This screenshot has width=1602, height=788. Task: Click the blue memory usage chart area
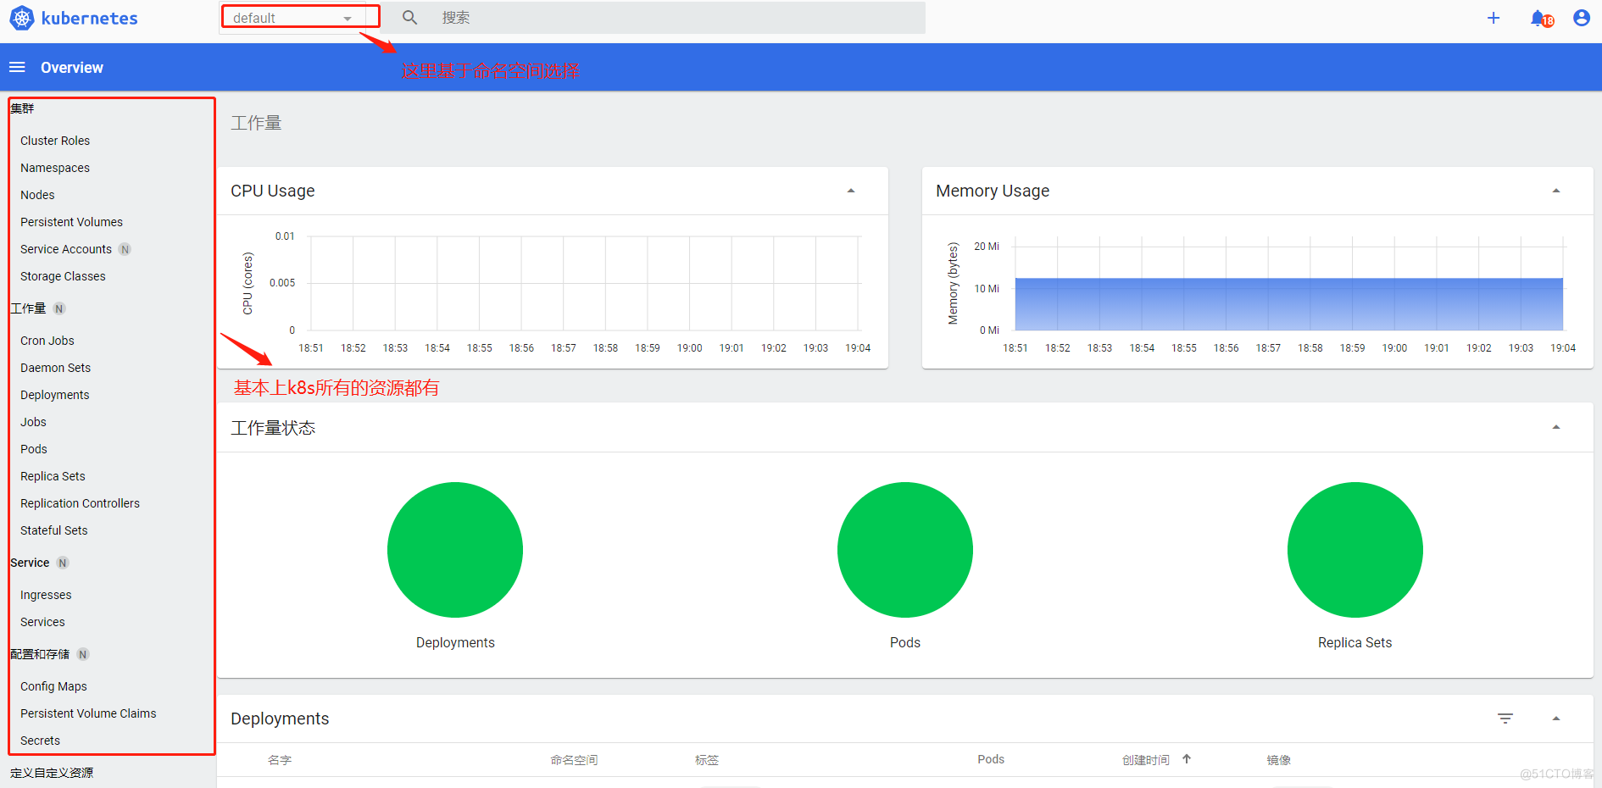[x=1288, y=304]
